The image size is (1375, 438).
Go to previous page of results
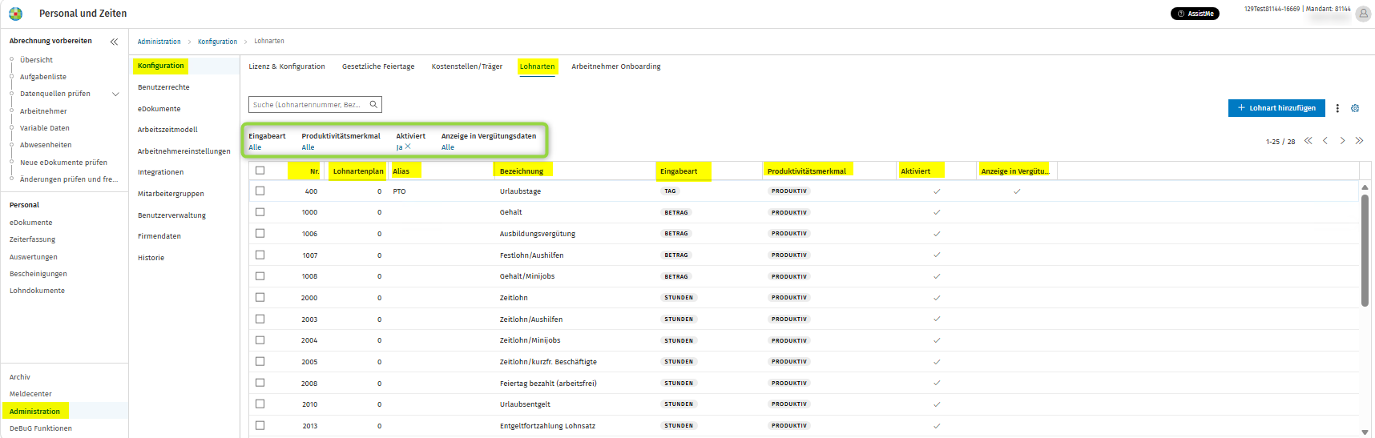coord(1325,141)
